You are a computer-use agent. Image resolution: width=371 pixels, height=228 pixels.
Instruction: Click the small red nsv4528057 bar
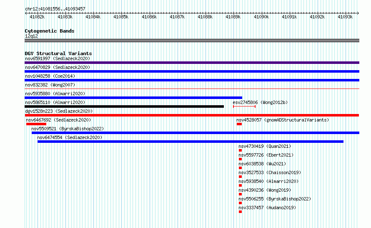(239, 124)
